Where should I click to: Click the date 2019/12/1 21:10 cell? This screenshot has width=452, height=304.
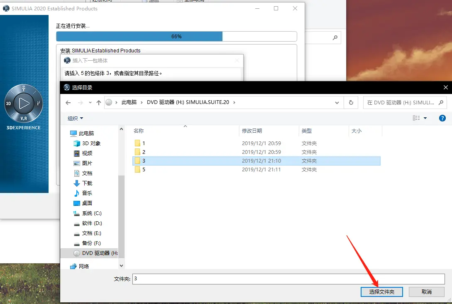[261, 161]
